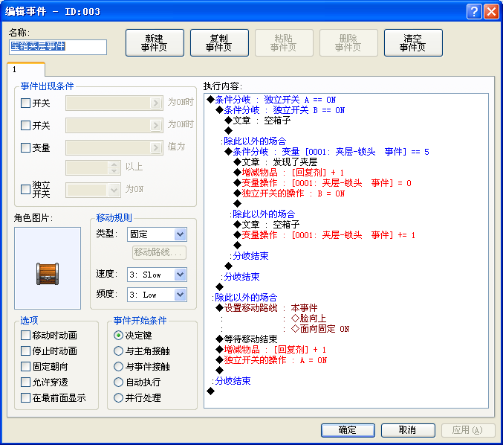Screen dimensions: 503x445
Task: Select command line 文章：发现了夹层
Action: (275, 162)
